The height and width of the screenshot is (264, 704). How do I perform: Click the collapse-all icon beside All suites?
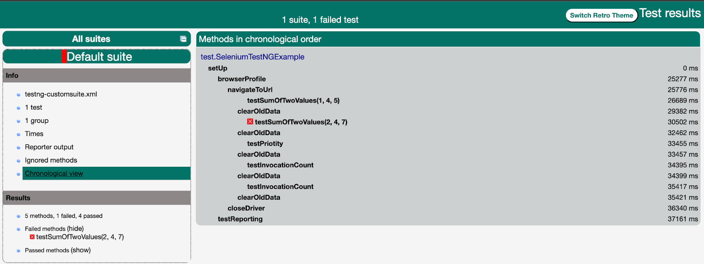click(183, 39)
